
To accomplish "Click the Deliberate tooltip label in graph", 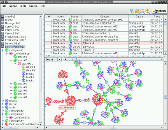I will click(67, 108).
